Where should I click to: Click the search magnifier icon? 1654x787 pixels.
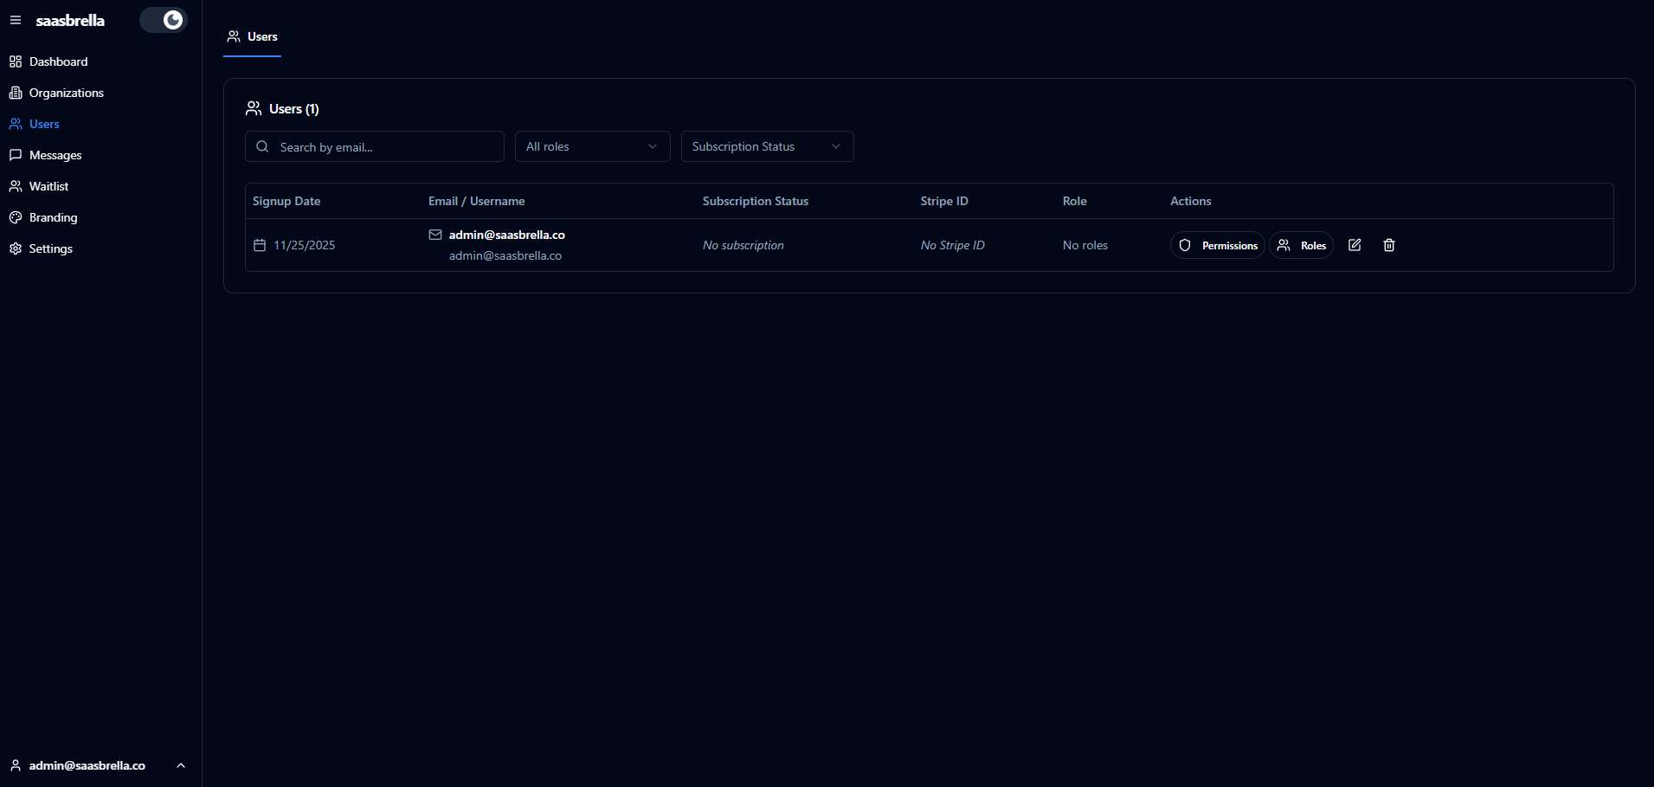click(262, 146)
